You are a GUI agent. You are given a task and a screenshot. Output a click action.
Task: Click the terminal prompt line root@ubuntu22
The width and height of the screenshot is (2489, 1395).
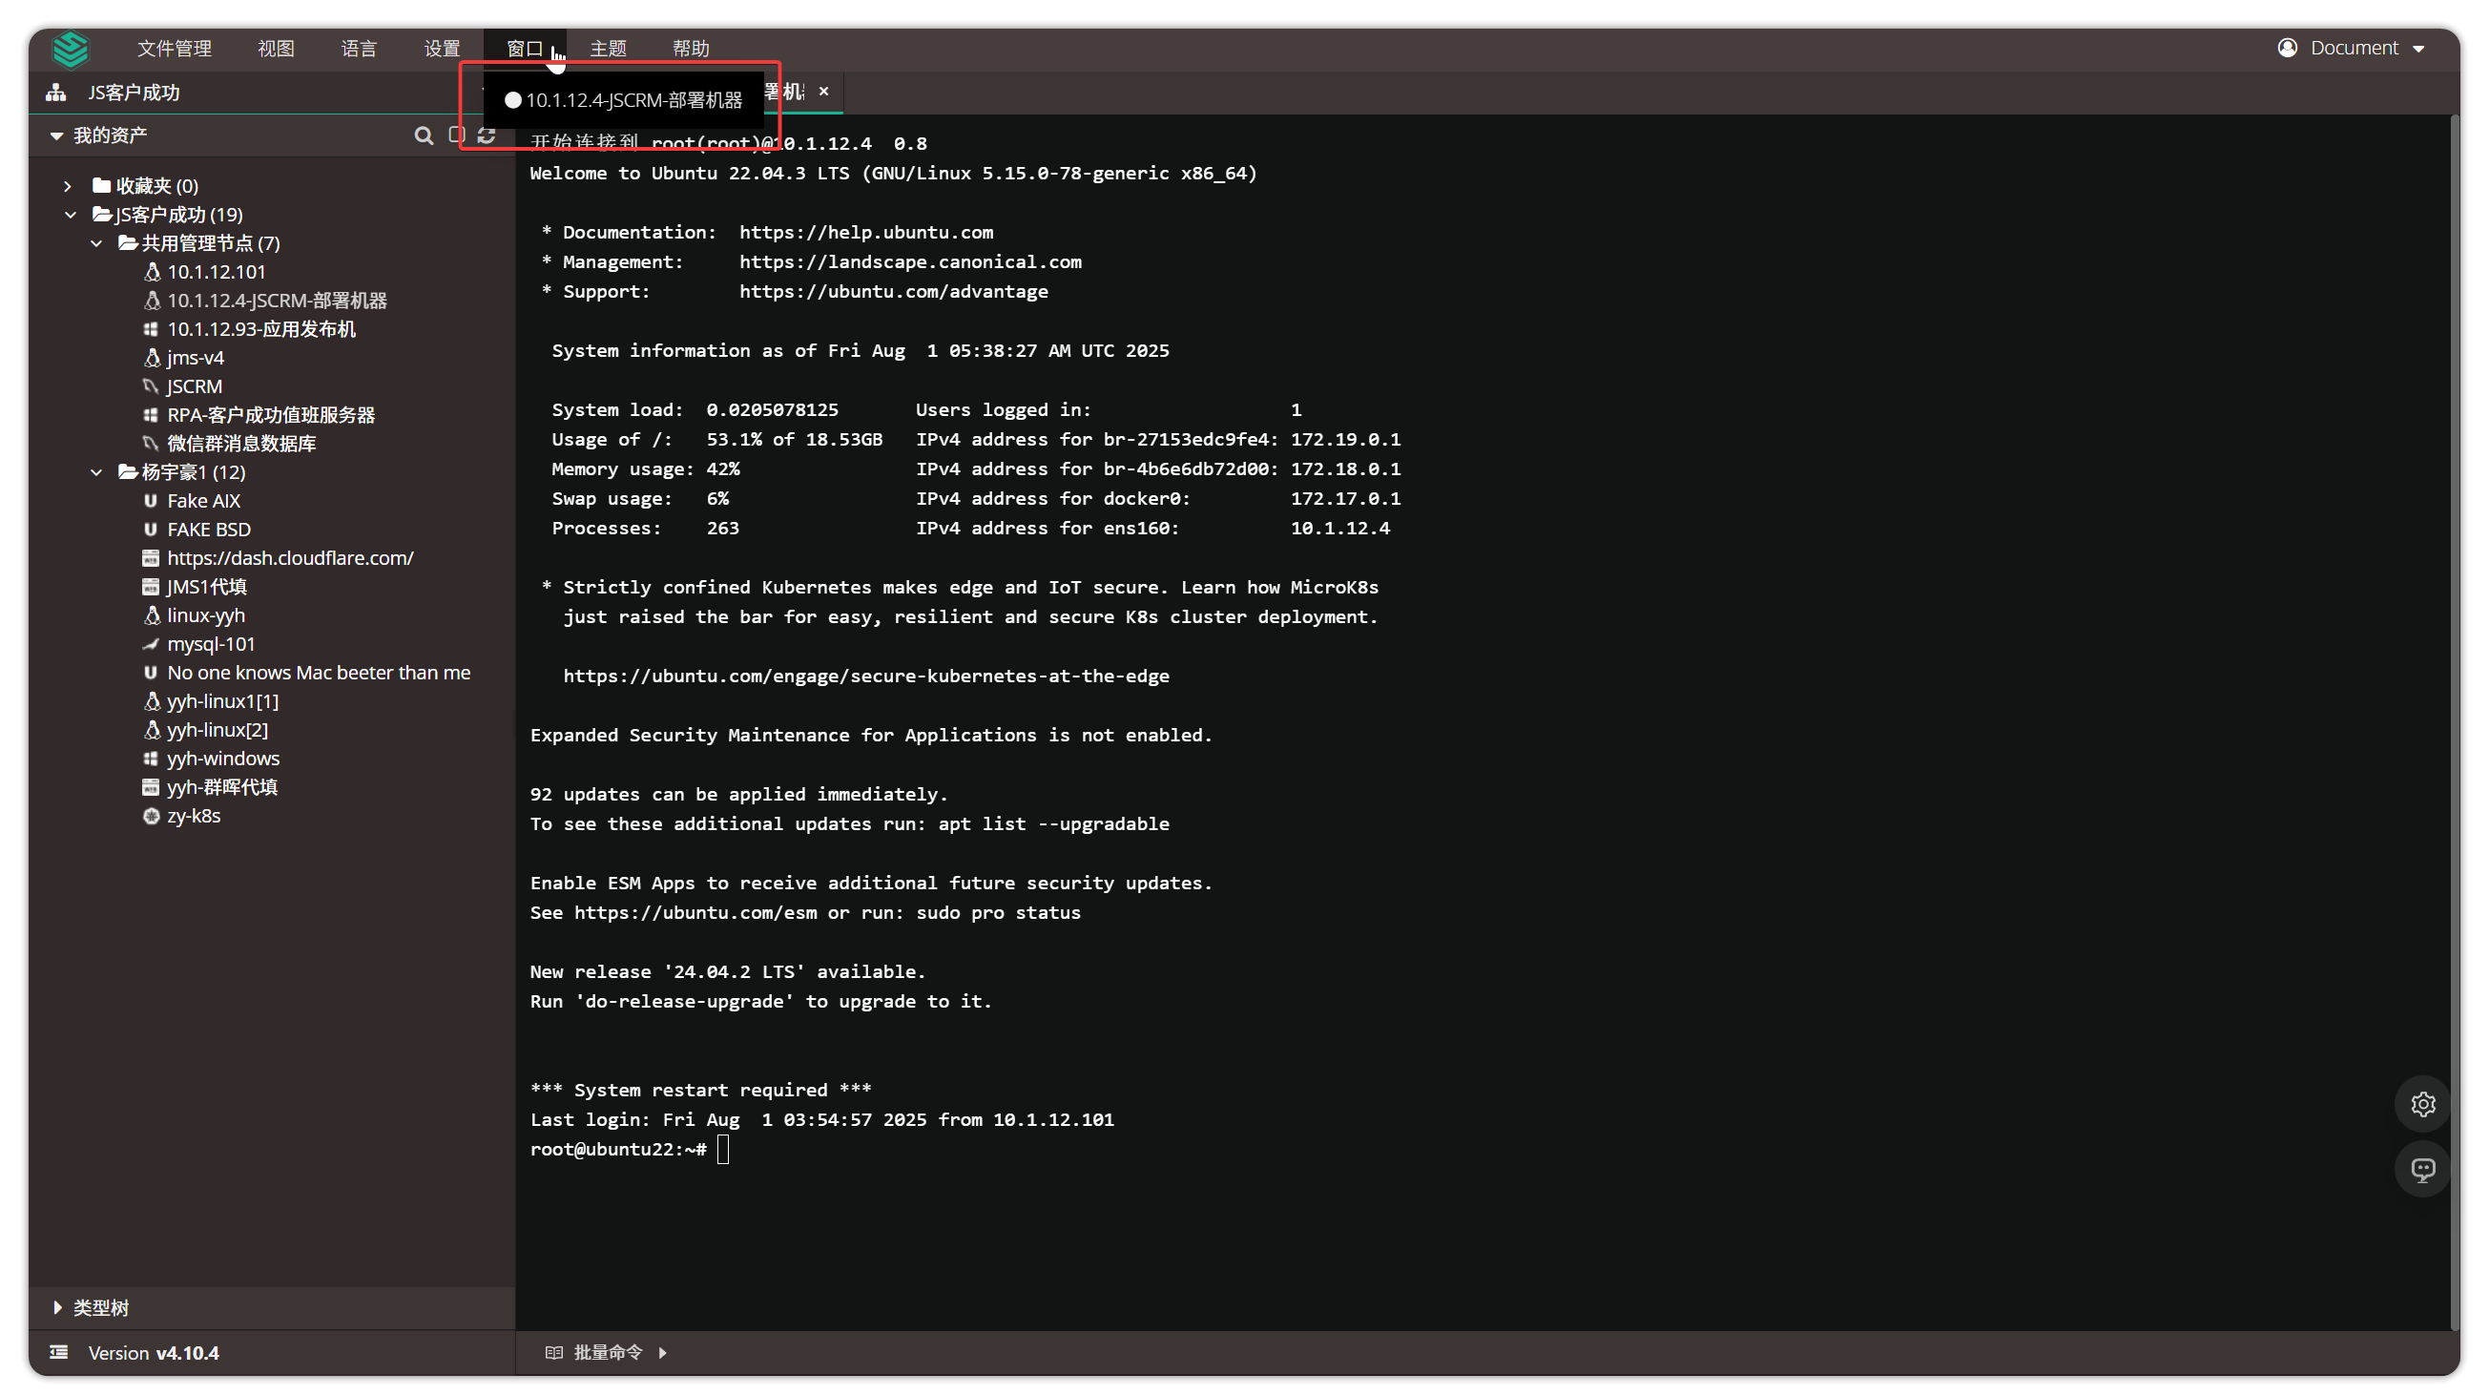pyautogui.click(x=618, y=1150)
